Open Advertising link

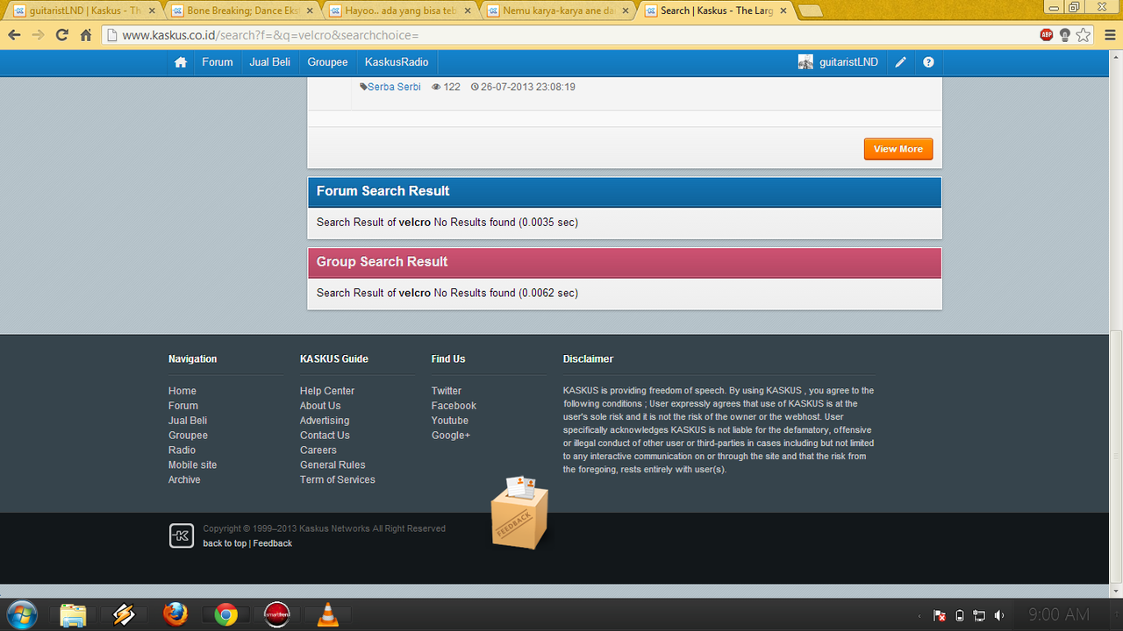pos(325,421)
